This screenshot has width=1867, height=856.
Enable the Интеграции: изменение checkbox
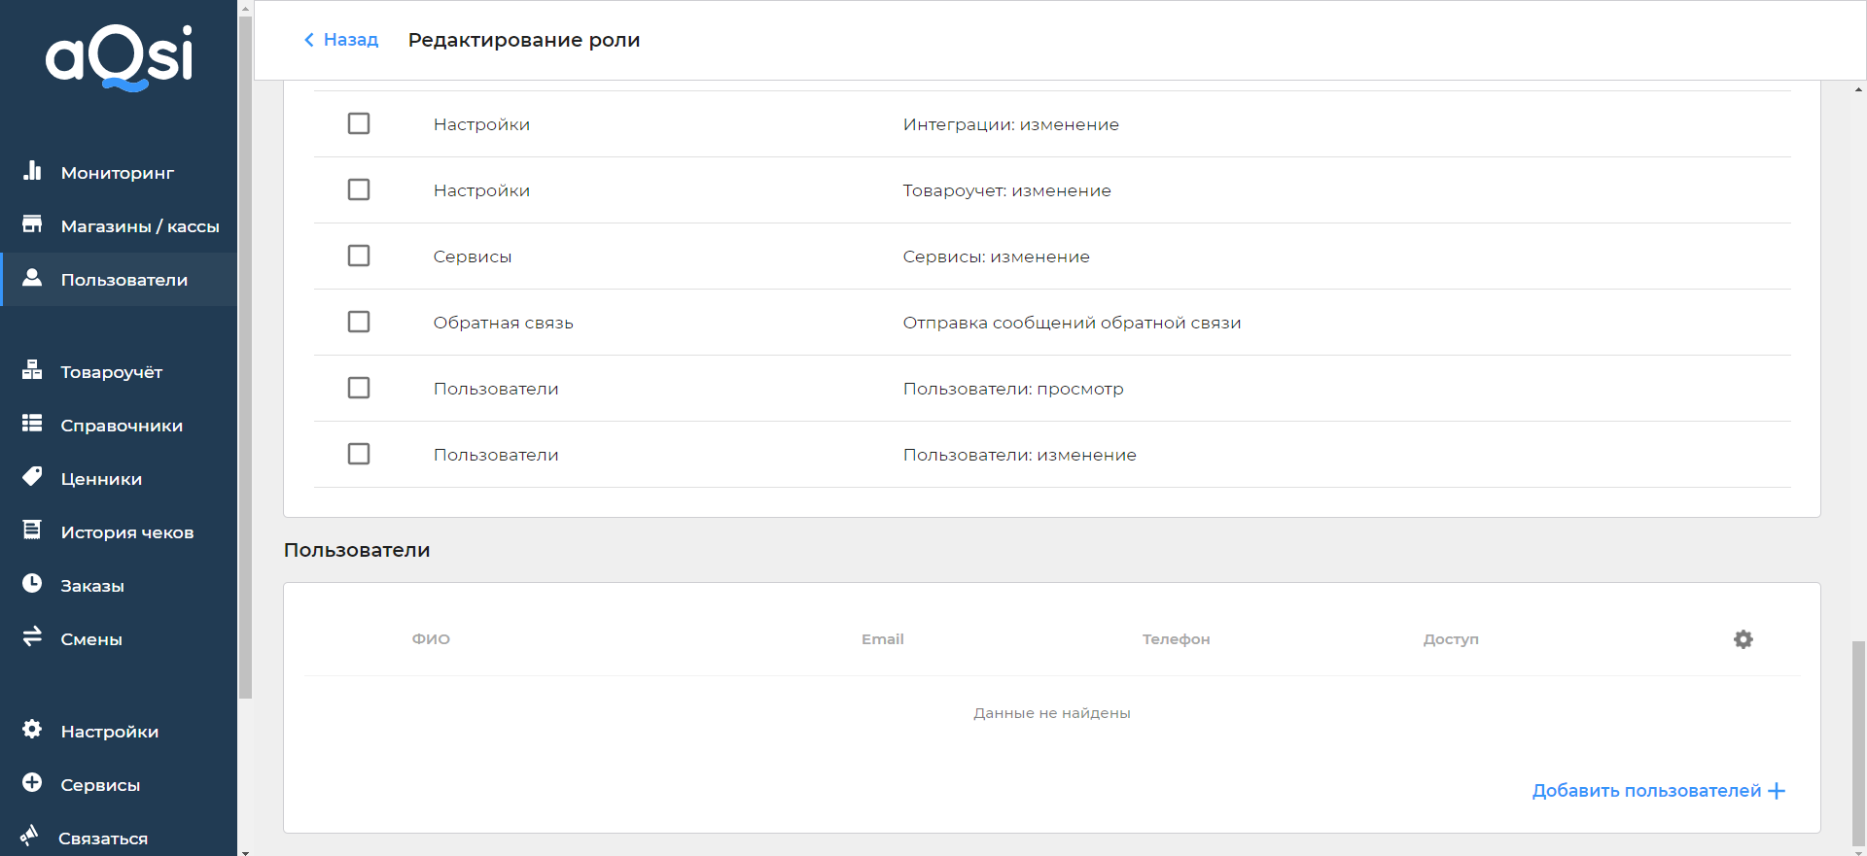coord(359,123)
